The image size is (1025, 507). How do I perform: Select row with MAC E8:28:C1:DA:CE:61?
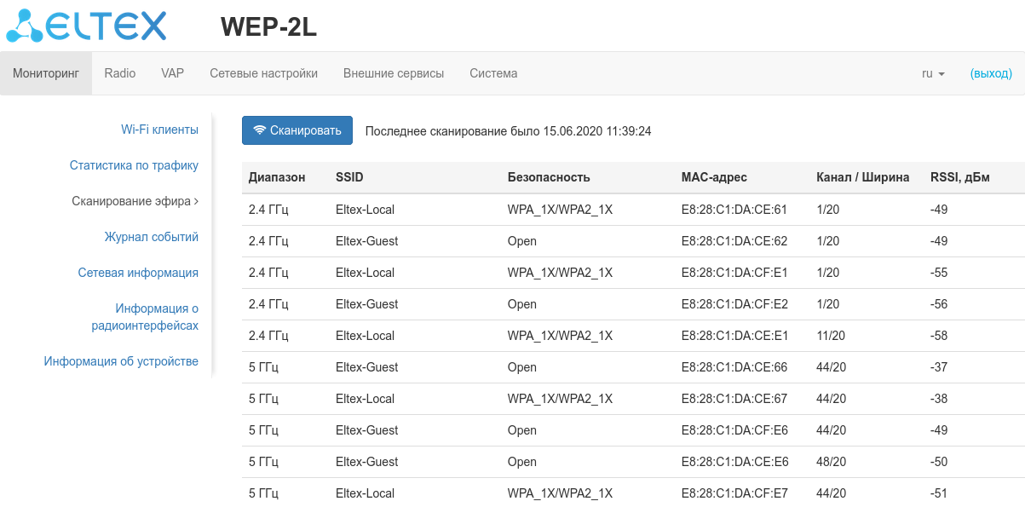tap(734, 210)
